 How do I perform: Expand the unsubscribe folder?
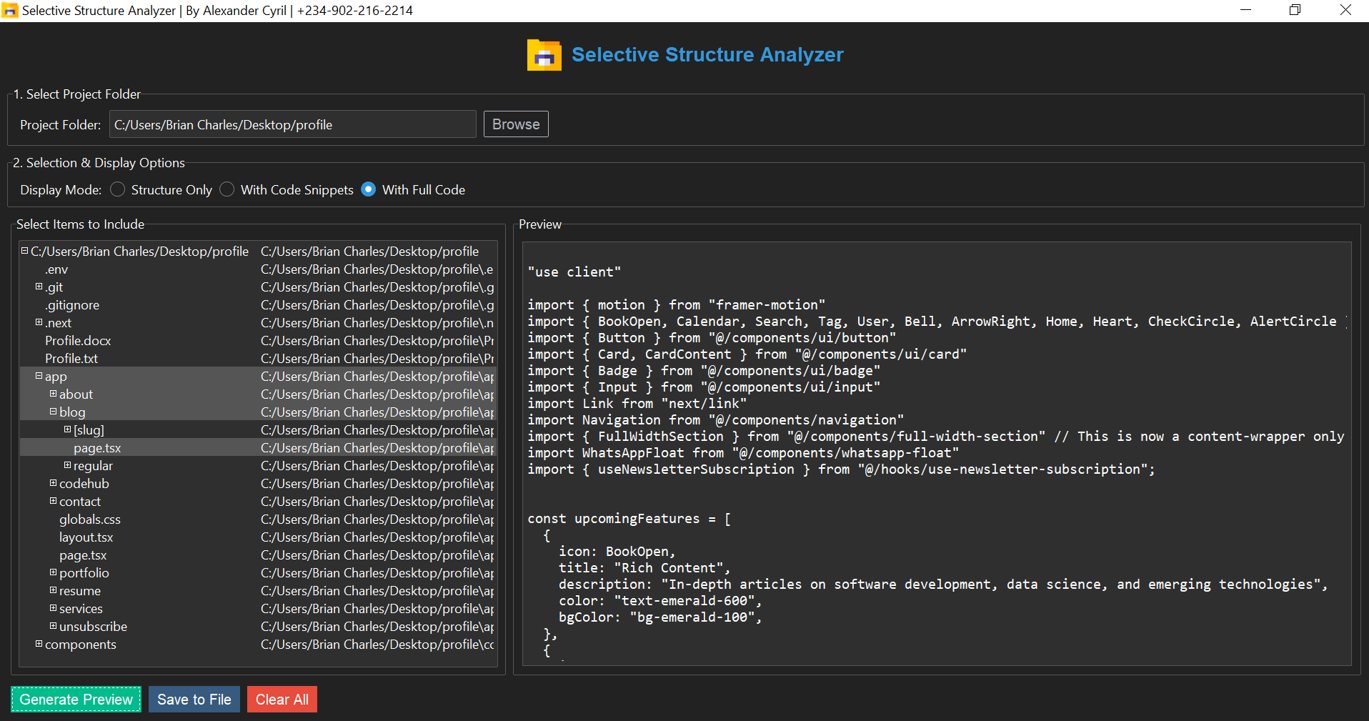53,626
